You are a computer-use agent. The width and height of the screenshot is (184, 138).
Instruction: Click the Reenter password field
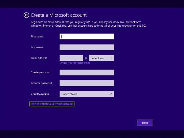pyautogui.click(x=87, y=83)
